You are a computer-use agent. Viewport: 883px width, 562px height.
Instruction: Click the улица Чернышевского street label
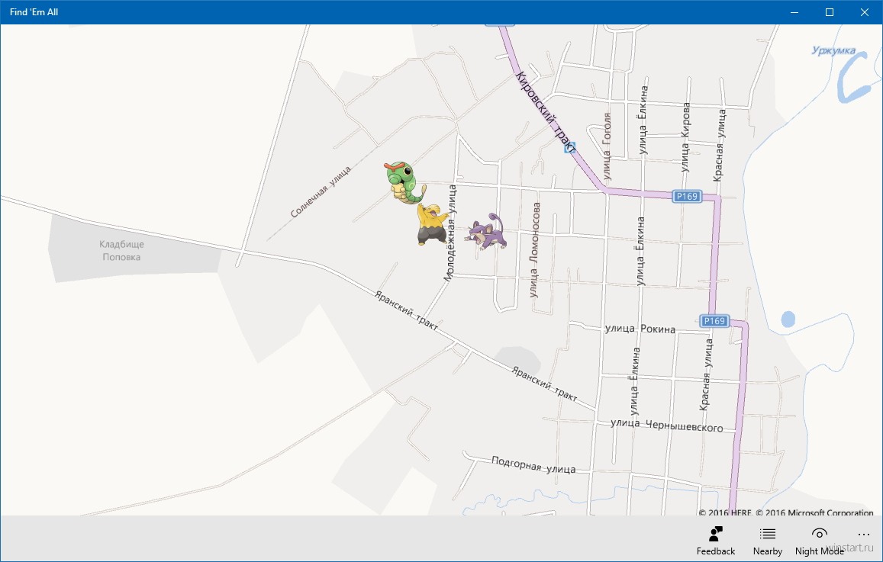666,426
